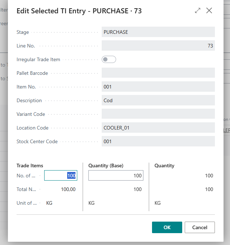Select the Line No. field
230x245 pixels.
pyautogui.click(x=158, y=46)
